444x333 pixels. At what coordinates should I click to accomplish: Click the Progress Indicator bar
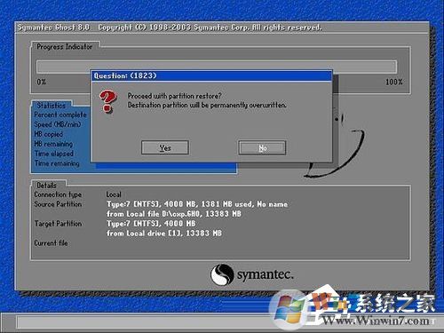(x=217, y=67)
